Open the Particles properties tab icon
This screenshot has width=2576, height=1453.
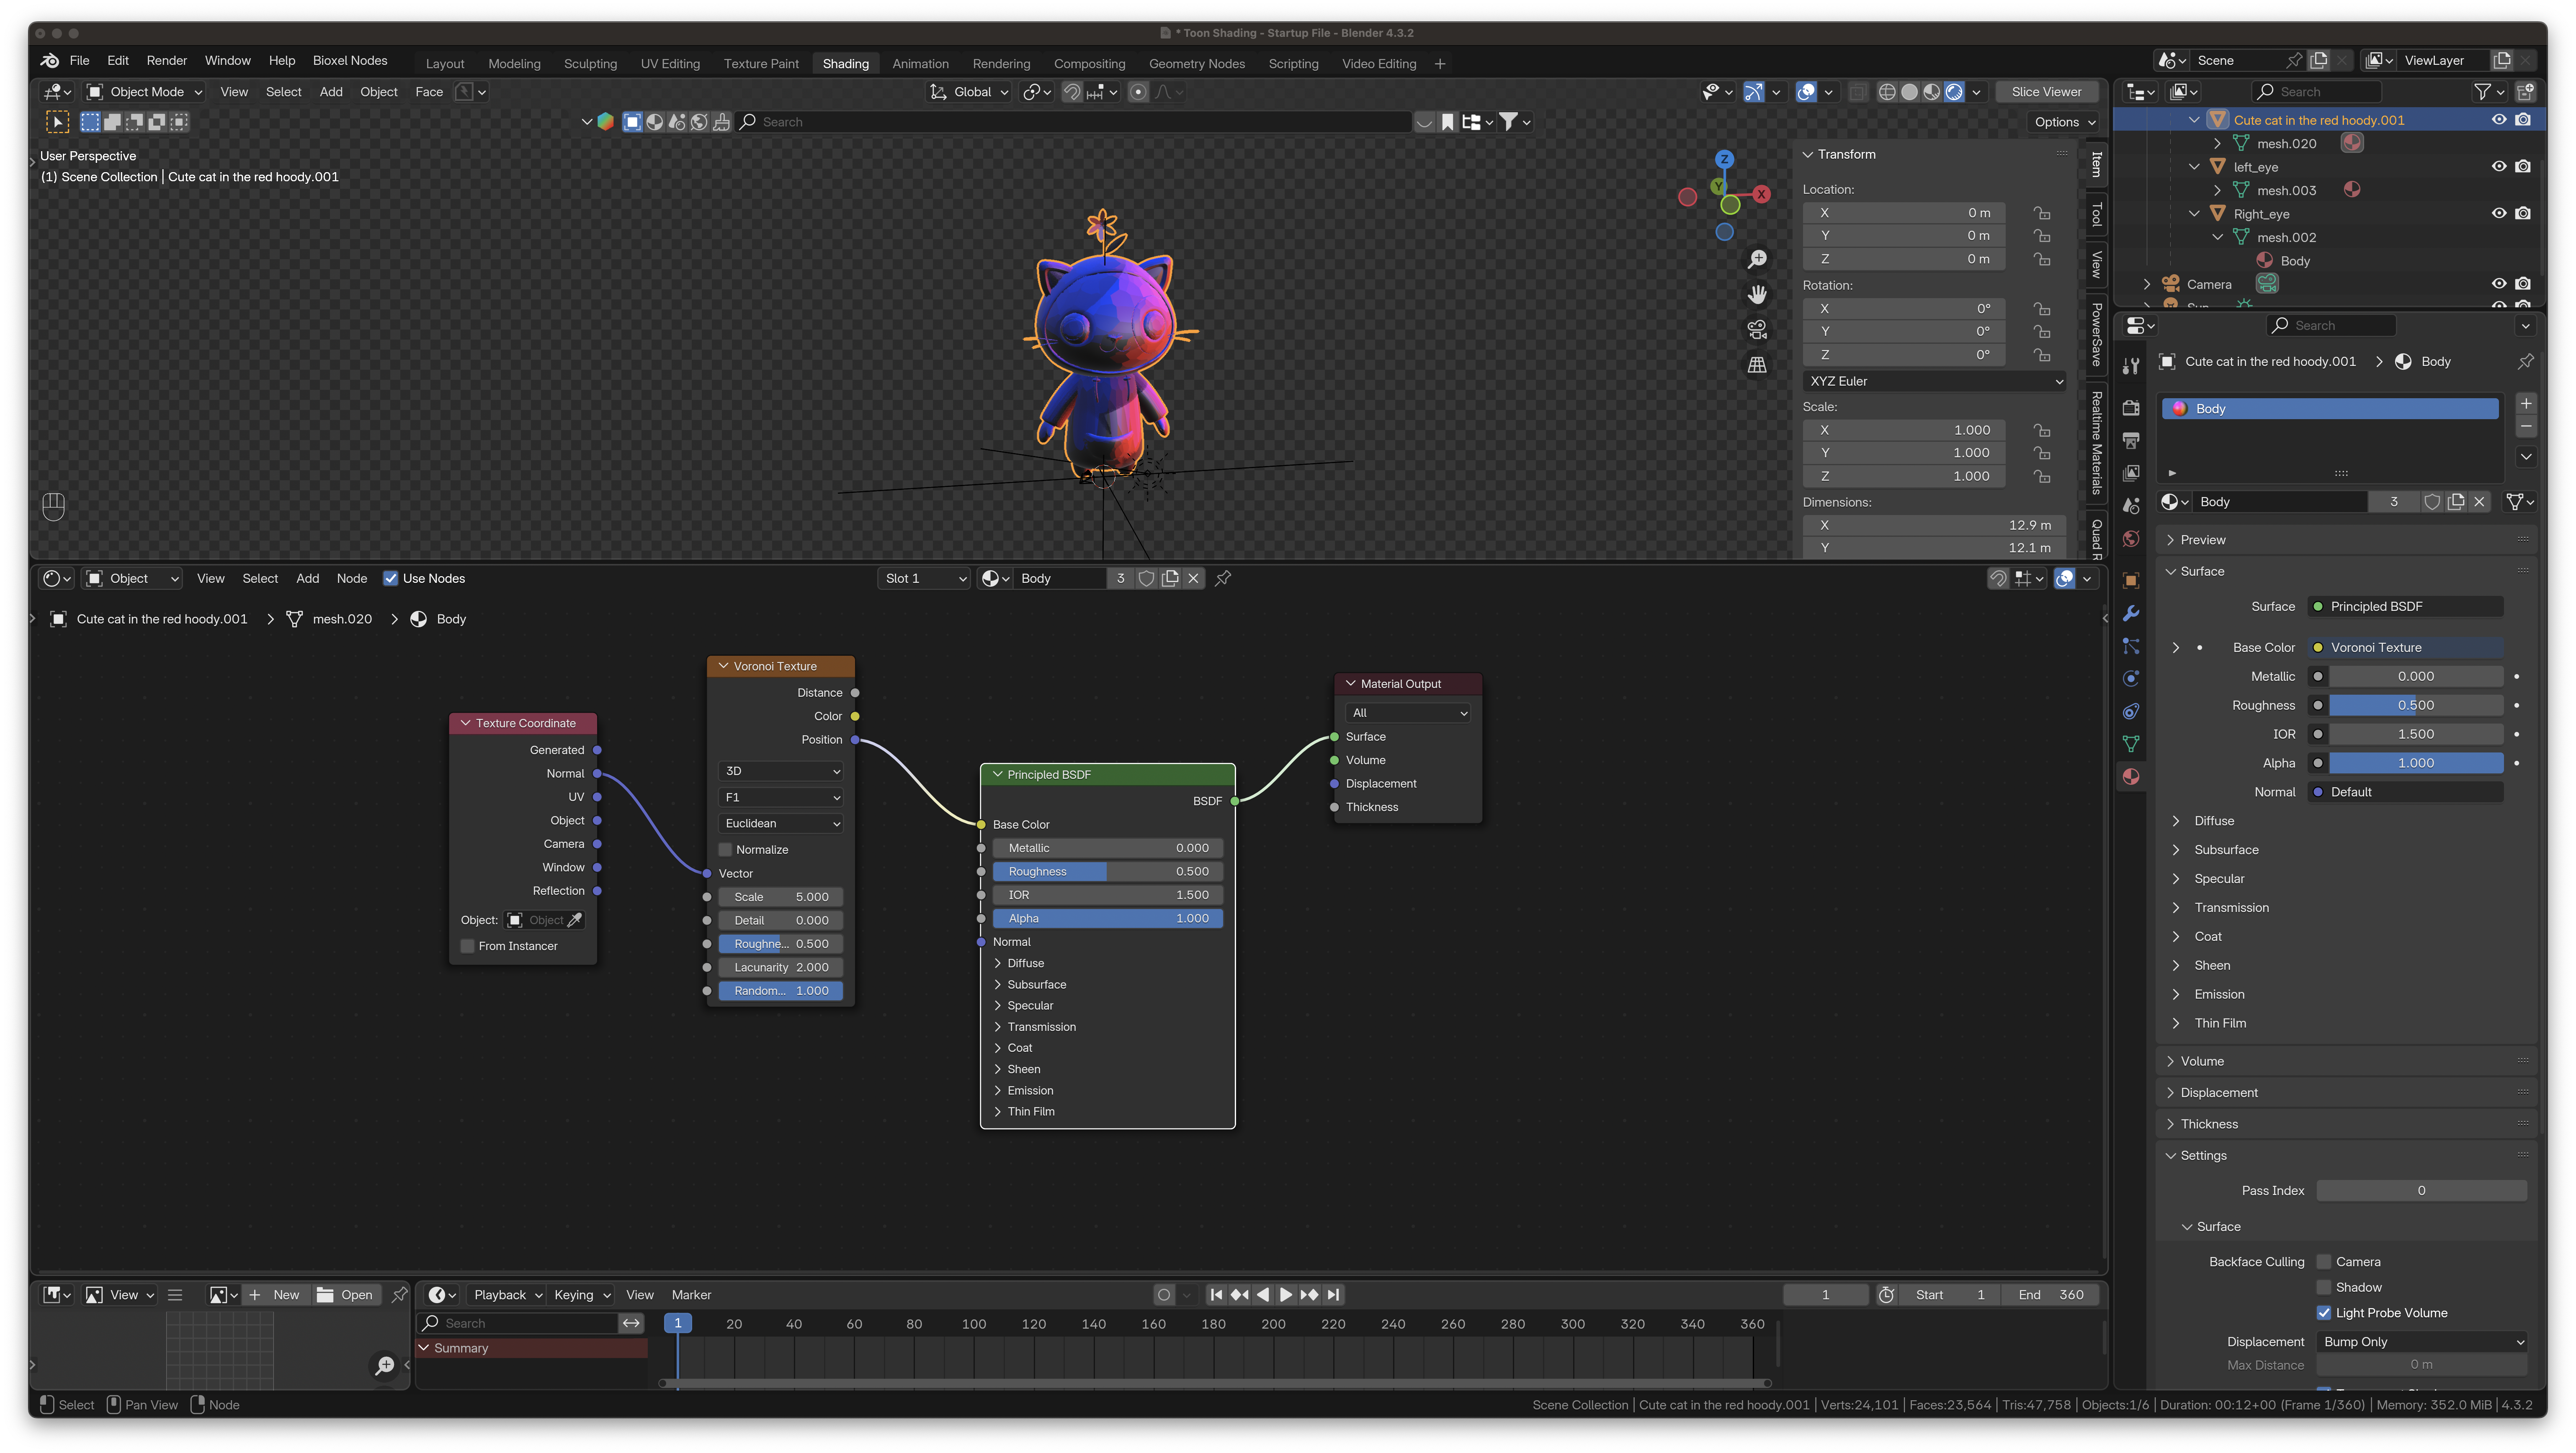point(2131,646)
